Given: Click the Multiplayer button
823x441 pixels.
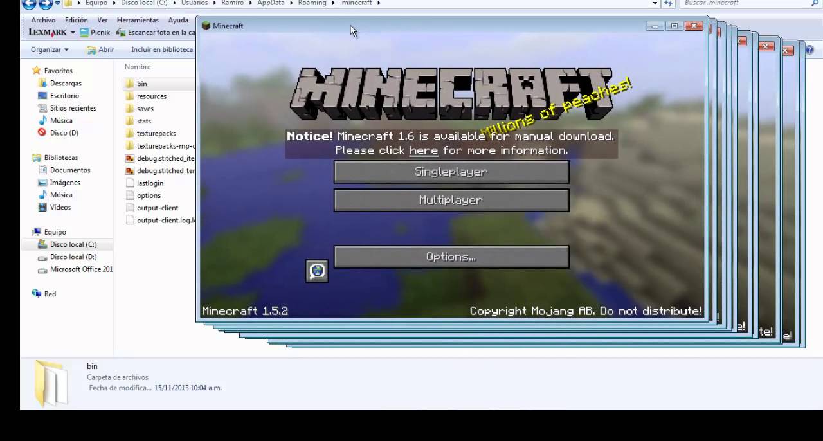Looking at the screenshot, I should tap(451, 200).
